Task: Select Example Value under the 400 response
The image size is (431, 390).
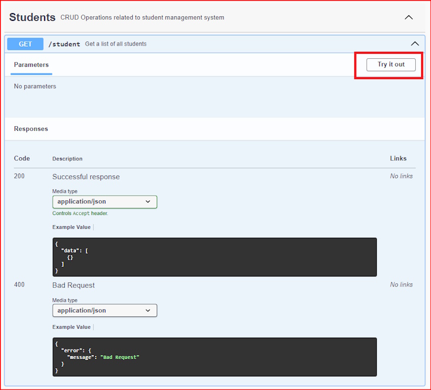Action: [x=71, y=327]
